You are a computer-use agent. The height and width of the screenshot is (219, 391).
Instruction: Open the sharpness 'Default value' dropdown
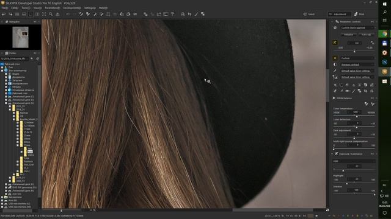357,77
